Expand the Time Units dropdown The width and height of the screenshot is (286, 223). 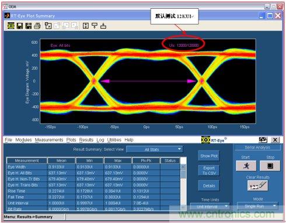click(x=210, y=207)
